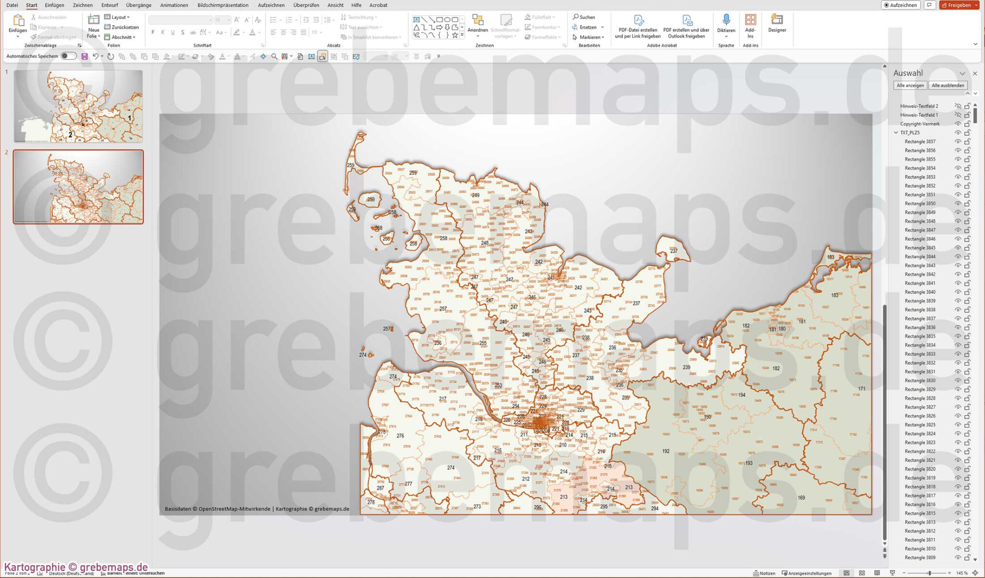Image resolution: width=985 pixels, height=578 pixels.
Task: Open the Markieren dropdown
Action: 588,37
